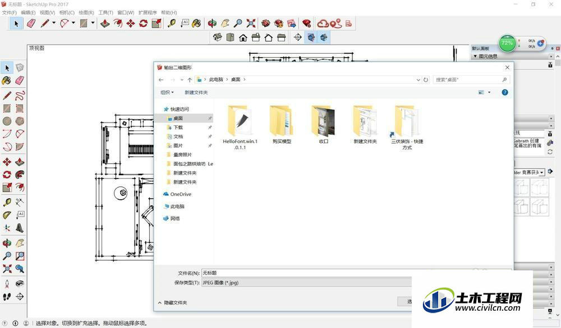Click 此电脑 in the address path

[216, 79]
